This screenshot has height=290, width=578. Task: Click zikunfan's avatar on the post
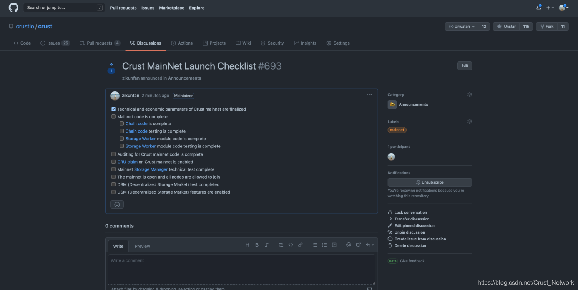pos(115,96)
